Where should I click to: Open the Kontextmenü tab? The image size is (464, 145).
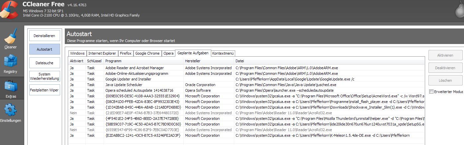pyautogui.click(x=223, y=53)
